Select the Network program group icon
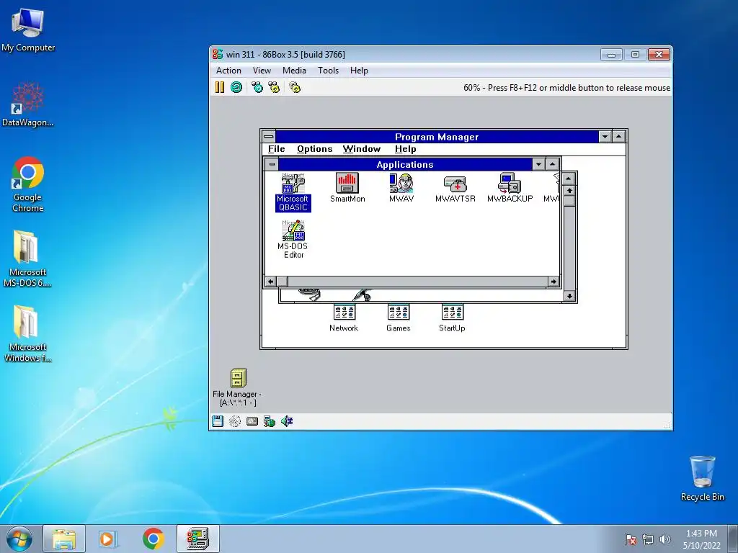 click(x=344, y=318)
